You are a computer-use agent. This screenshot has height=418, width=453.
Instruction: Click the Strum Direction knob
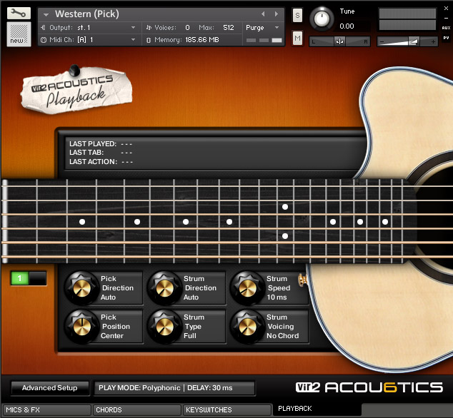(164, 288)
